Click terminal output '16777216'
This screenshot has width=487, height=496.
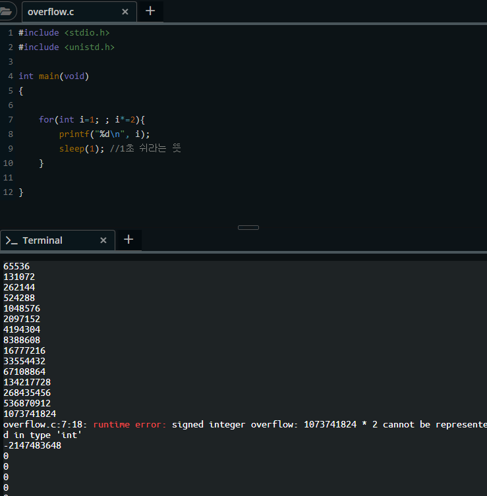click(24, 350)
